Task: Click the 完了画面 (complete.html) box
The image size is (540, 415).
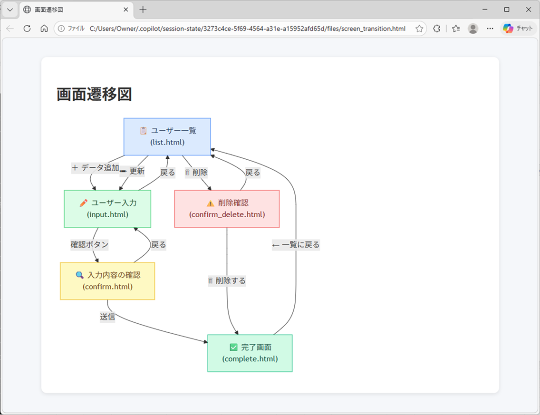Action: [x=250, y=353]
